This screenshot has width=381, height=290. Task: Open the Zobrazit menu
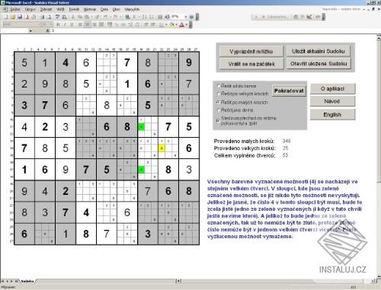[x=46, y=9]
